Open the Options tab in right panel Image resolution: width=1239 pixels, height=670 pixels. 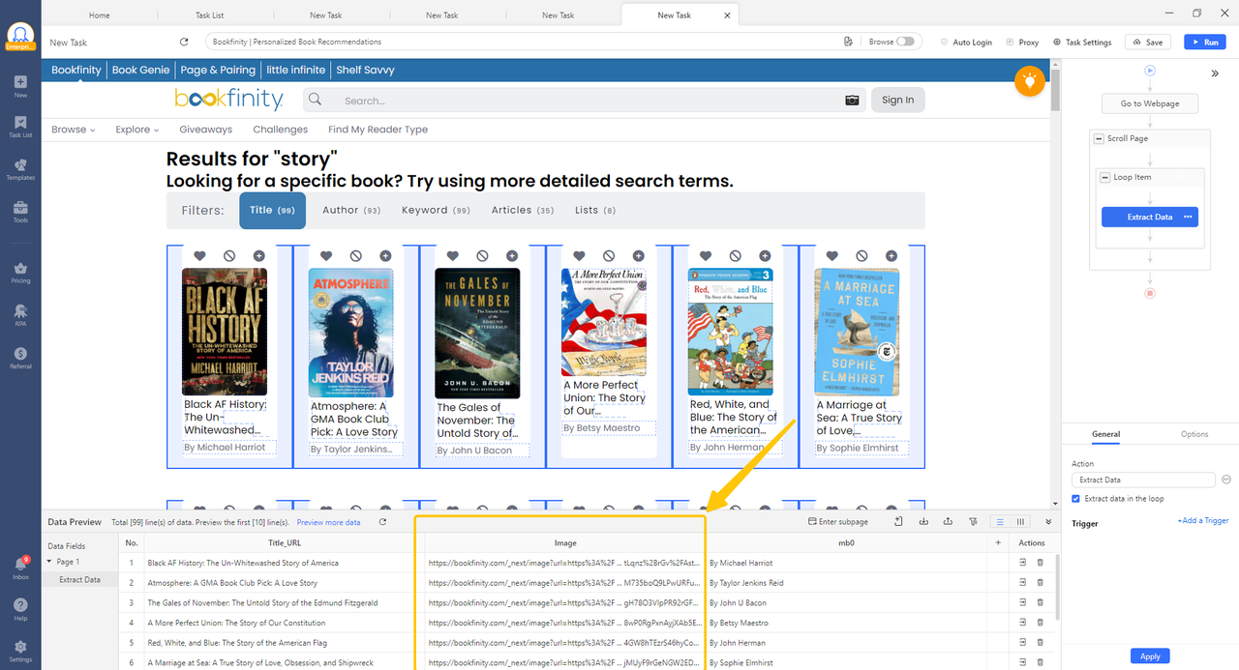pyautogui.click(x=1194, y=434)
